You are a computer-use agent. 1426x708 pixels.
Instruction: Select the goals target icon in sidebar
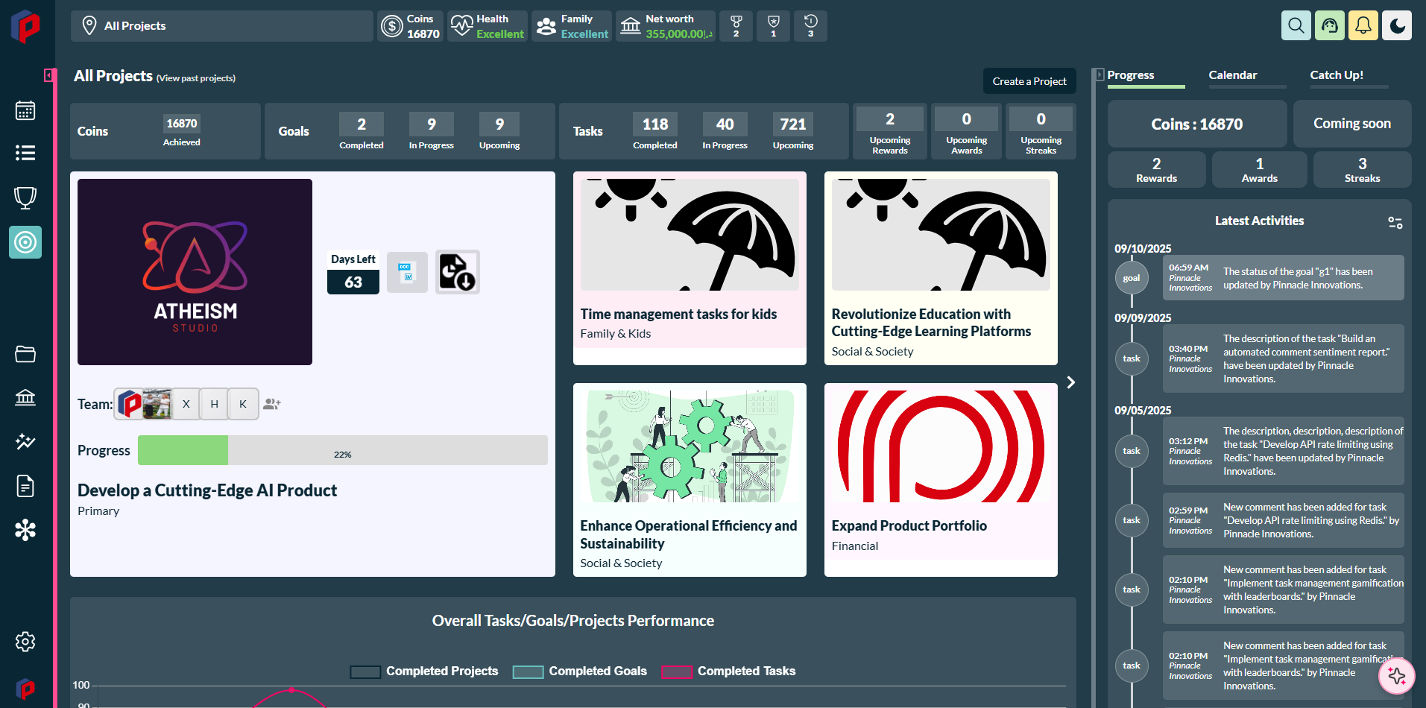coord(25,242)
